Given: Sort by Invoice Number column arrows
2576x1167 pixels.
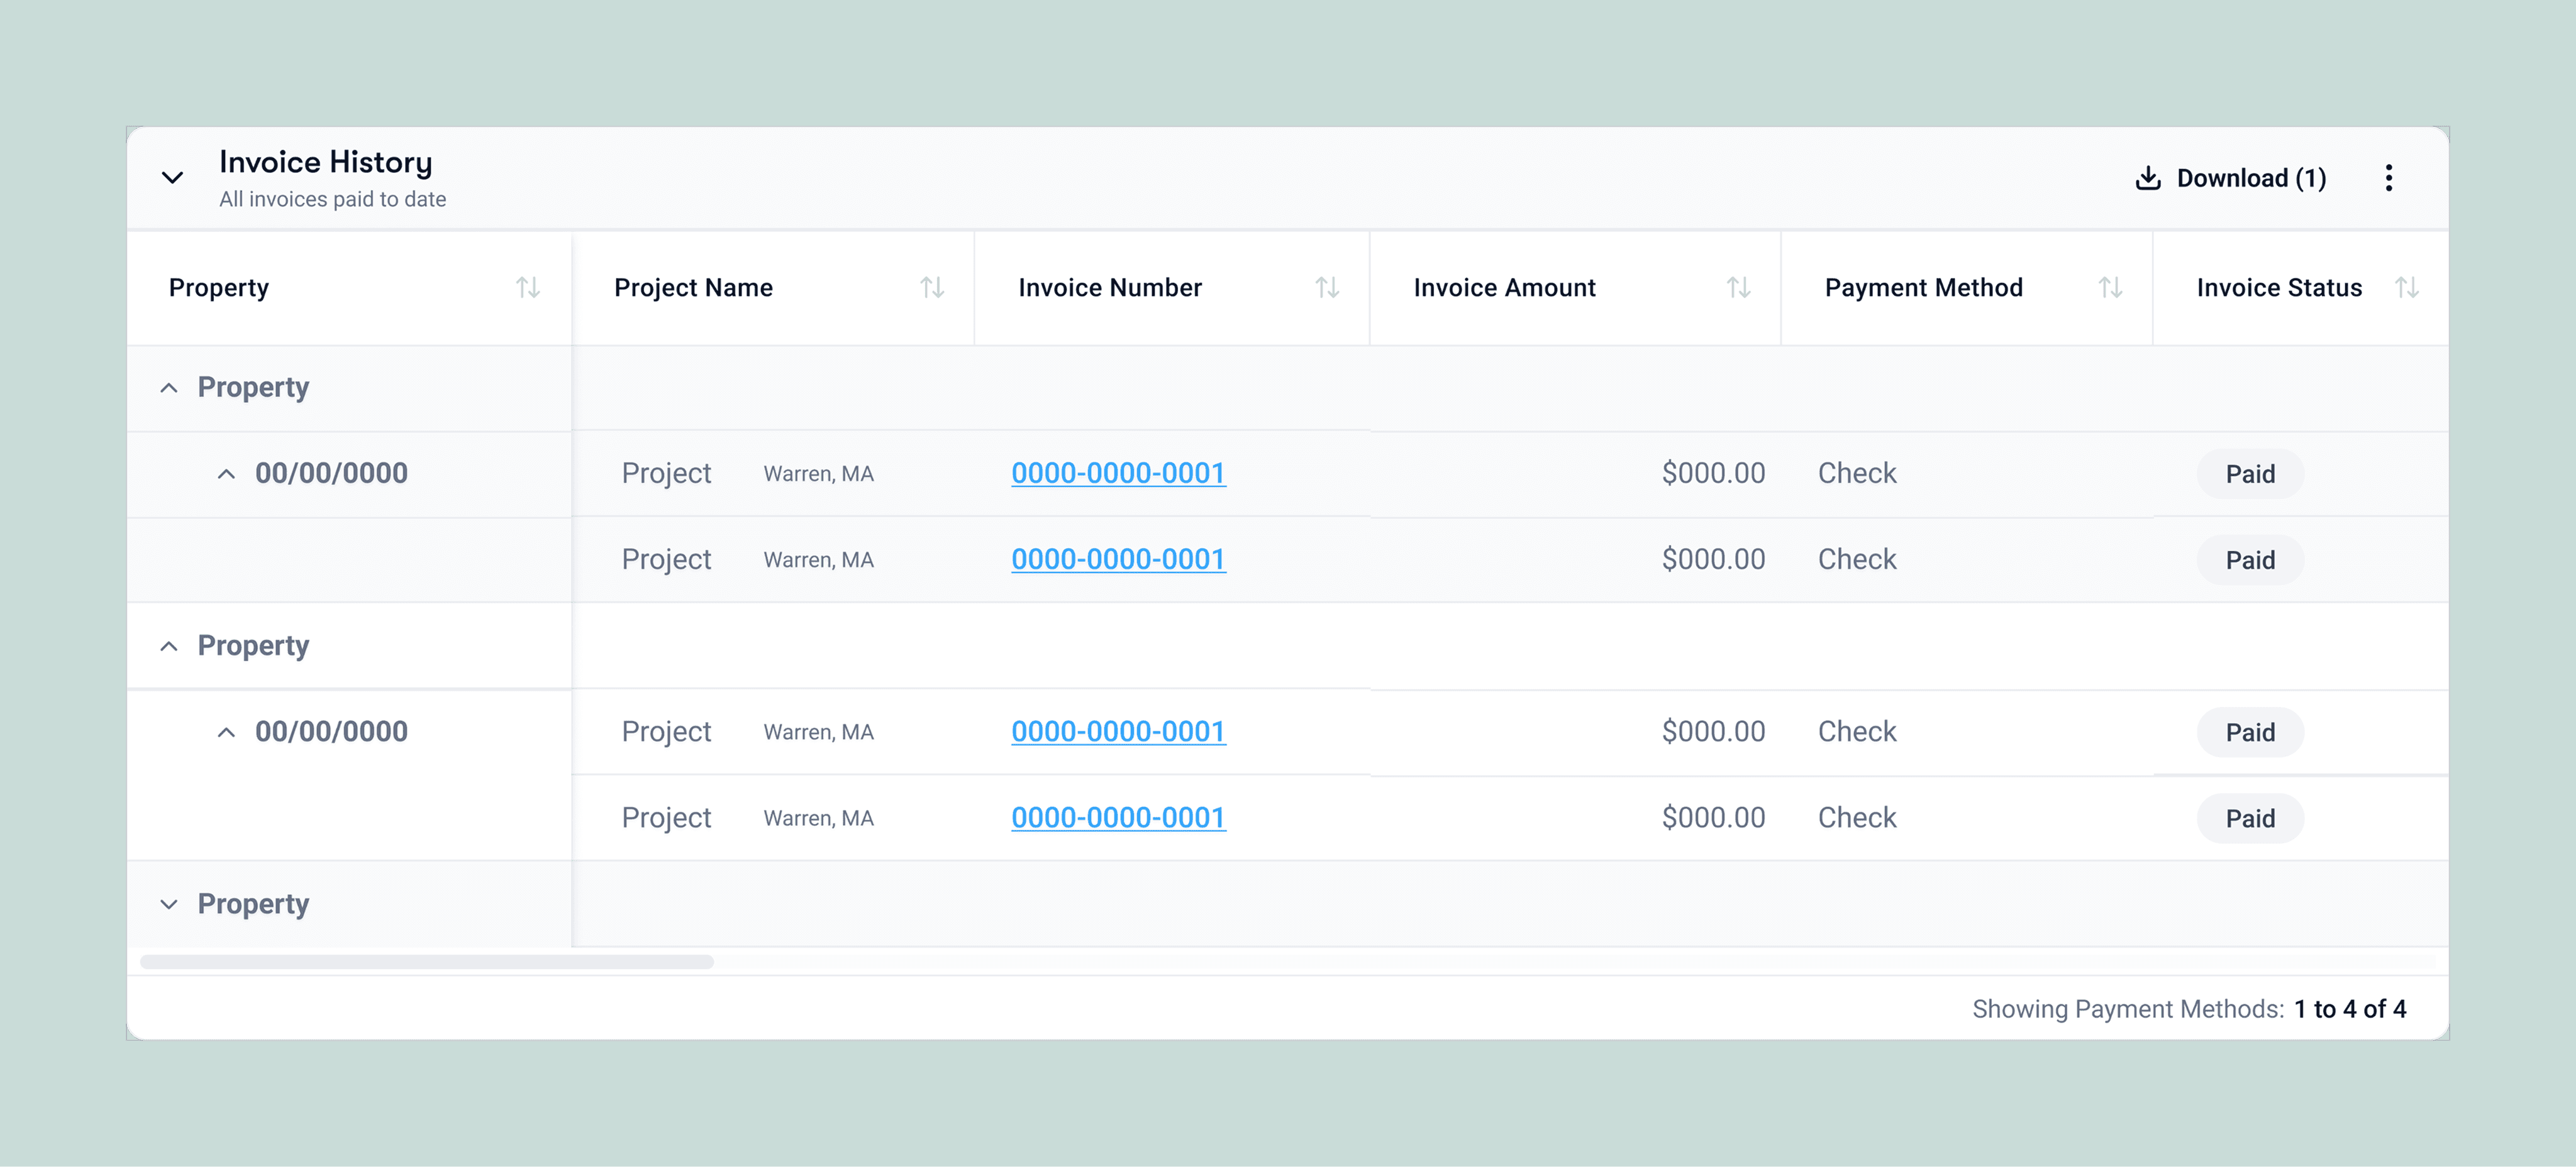Looking at the screenshot, I should click(1327, 288).
